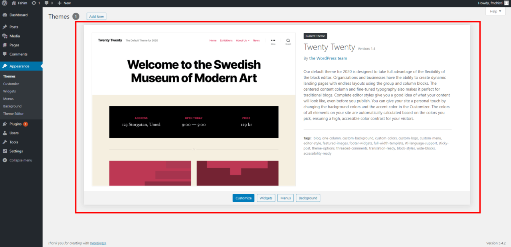Click the comments bubble in the admin bar
Viewport: 511px width, 247px height.
point(47,3)
